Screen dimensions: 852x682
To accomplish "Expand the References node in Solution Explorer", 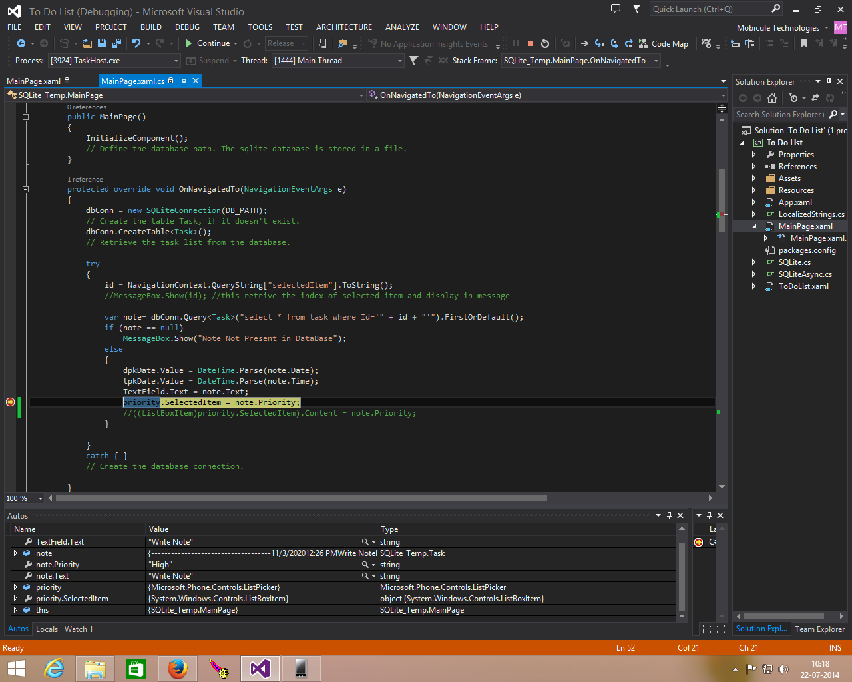I will (x=753, y=167).
